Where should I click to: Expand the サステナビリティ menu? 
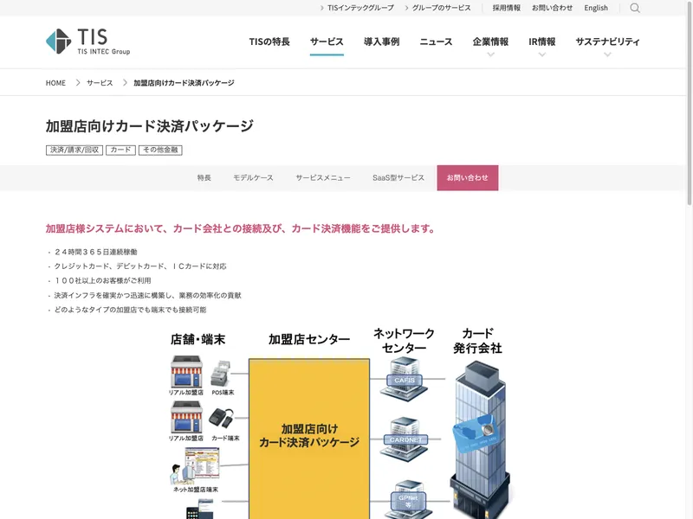pos(607,42)
